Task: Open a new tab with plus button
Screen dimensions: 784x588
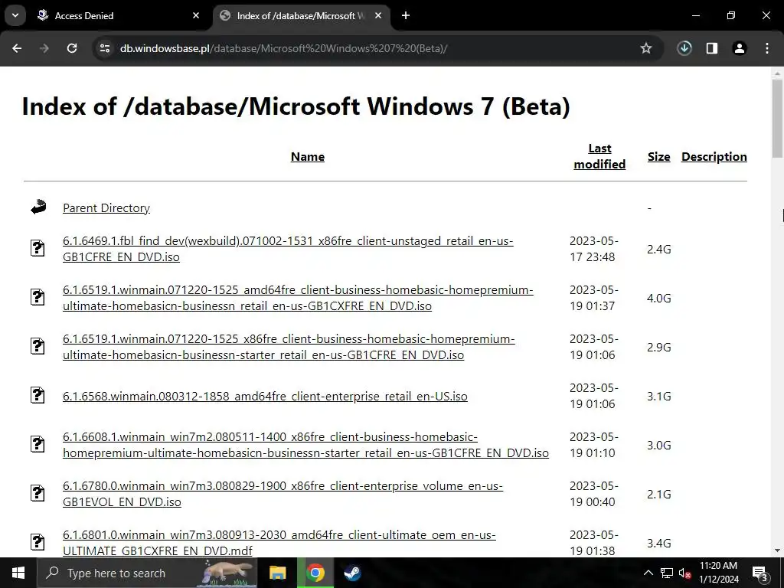Action: pos(406,15)
